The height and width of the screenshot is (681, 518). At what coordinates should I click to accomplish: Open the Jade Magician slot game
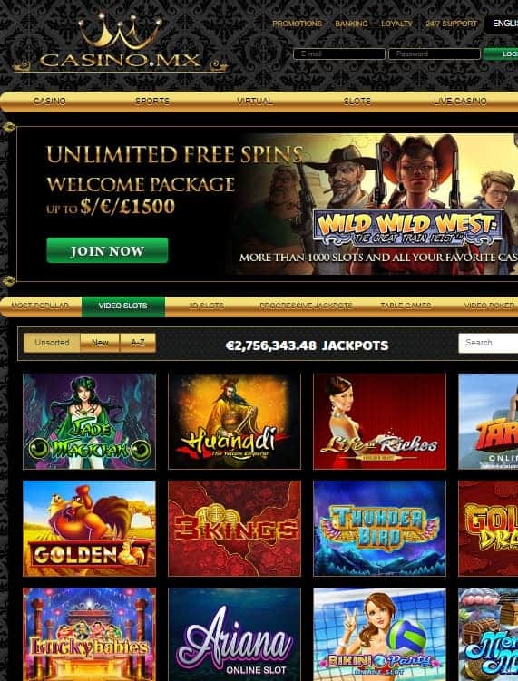(x=89, y=421)
